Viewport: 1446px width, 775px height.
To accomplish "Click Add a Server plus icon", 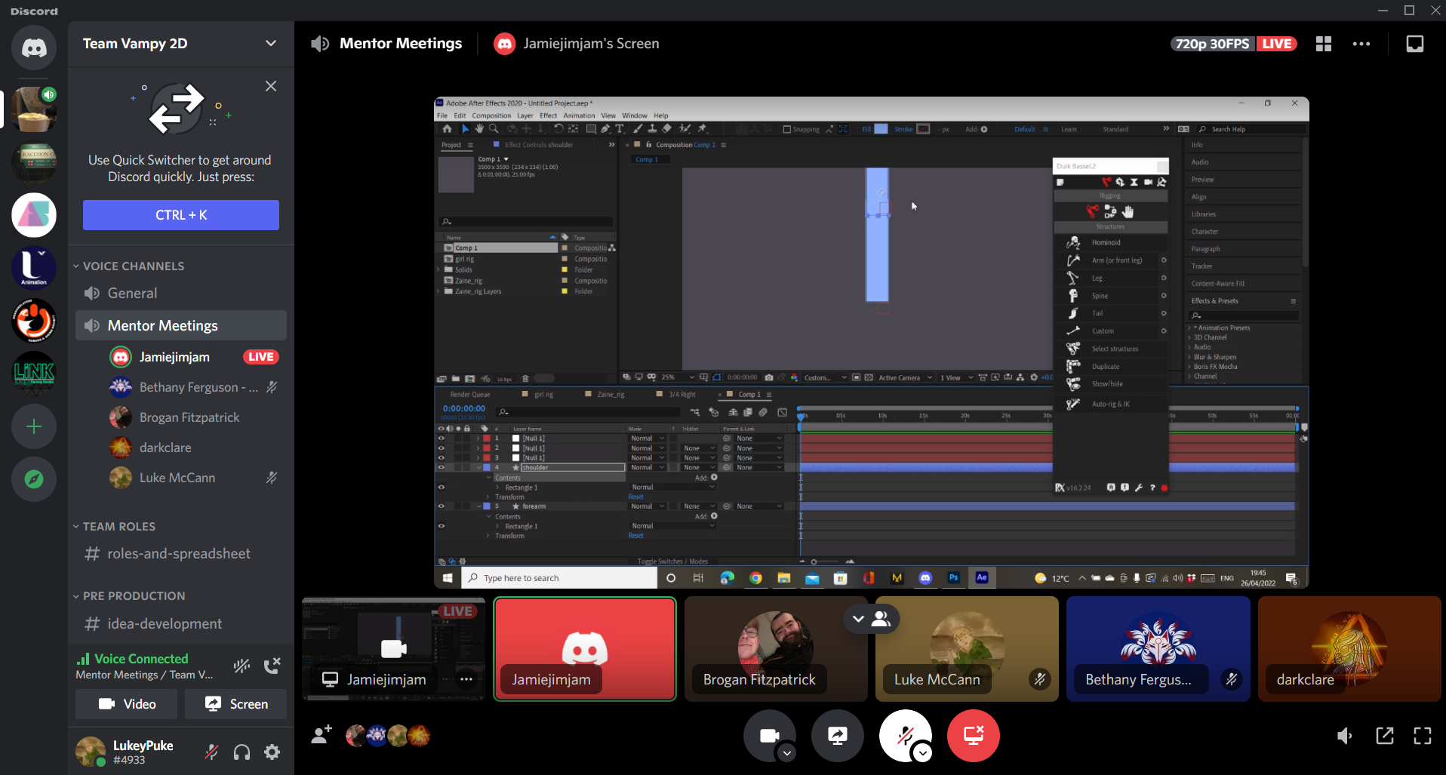I will click(34, 426).
